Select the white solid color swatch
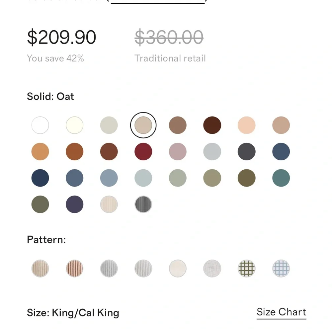Screen dimensions: 332x332 point(40,125)
